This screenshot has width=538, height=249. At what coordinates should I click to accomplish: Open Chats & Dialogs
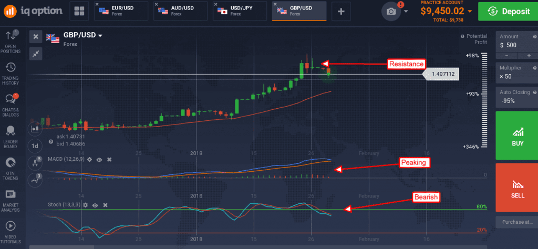tap(11, 105)
